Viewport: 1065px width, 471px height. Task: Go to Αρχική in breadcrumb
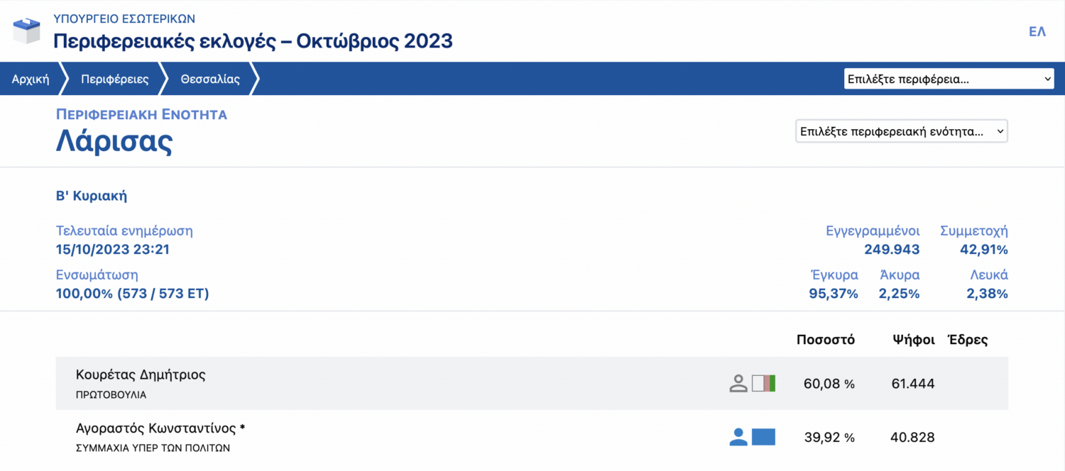(x=31, y=79)
